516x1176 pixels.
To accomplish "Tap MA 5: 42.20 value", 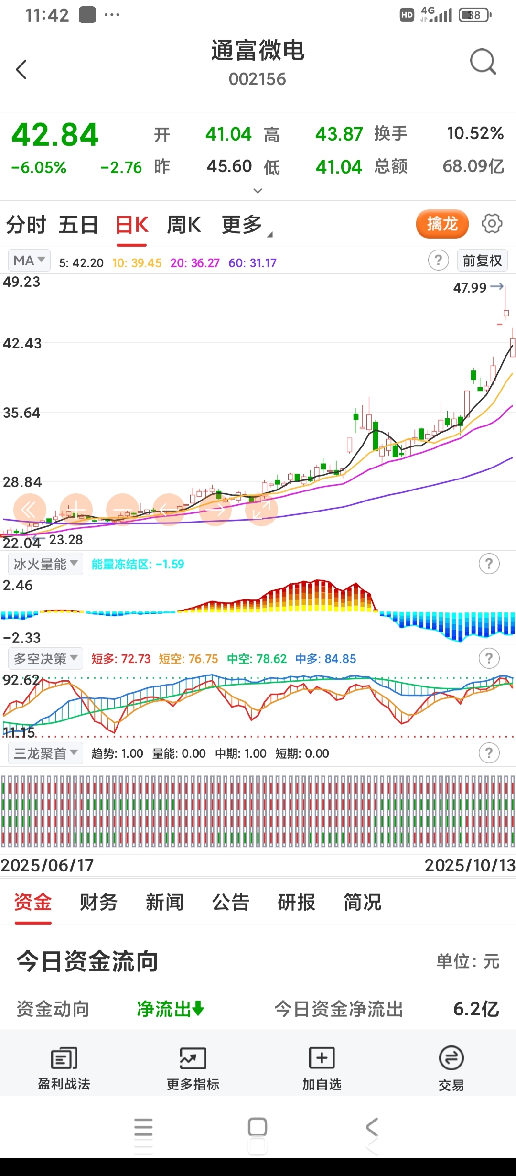I will coord(81,263).
